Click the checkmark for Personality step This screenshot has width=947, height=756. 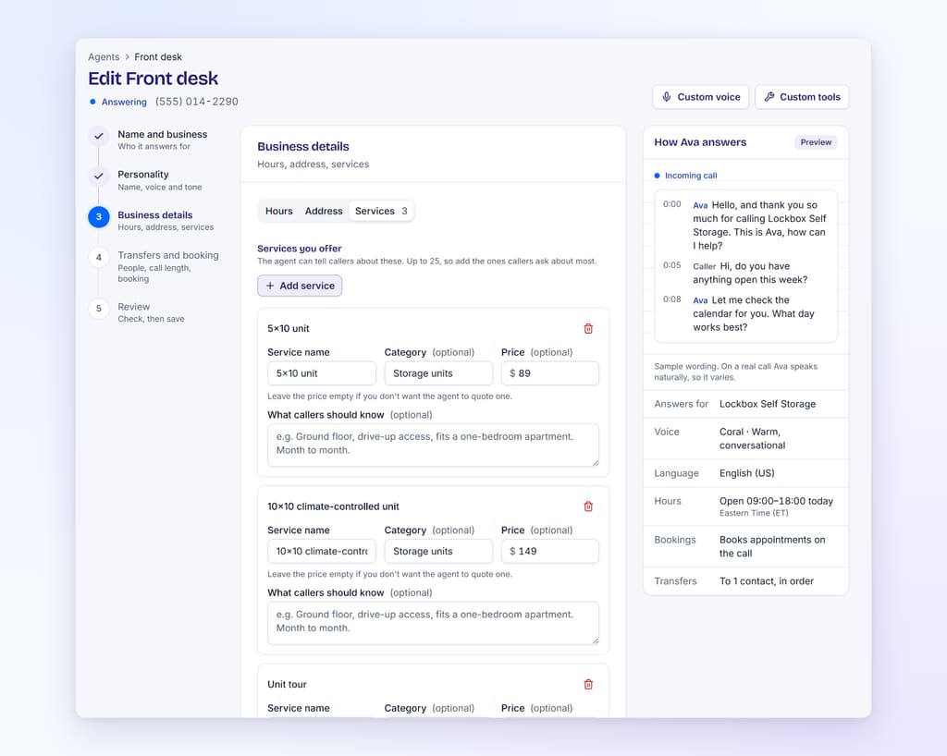coord(98,177)
